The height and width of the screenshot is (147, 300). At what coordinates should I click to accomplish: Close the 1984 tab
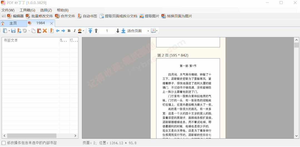pos(51,23)
